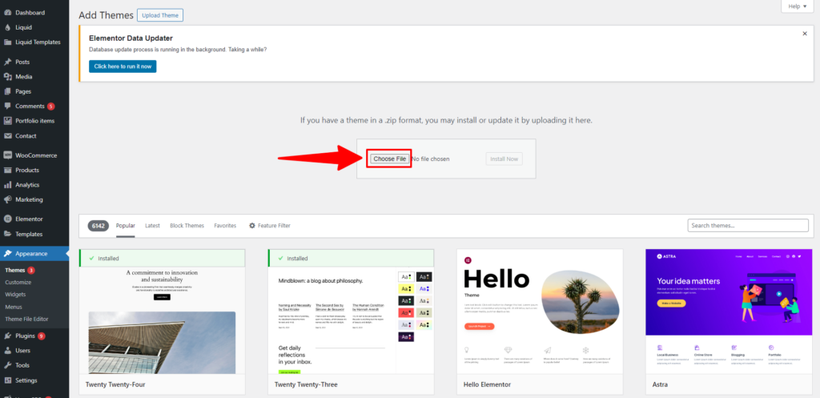The width and height of the screenshot is (820, 398).
Task: Click the Twenty Twenty-Four theme name
Action: click(115, 384)
